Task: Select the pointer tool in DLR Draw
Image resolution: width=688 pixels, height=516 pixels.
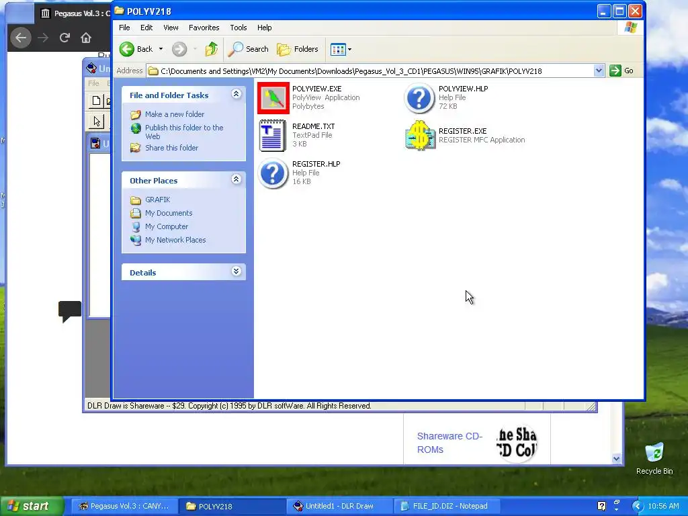Action: point(97,122)
